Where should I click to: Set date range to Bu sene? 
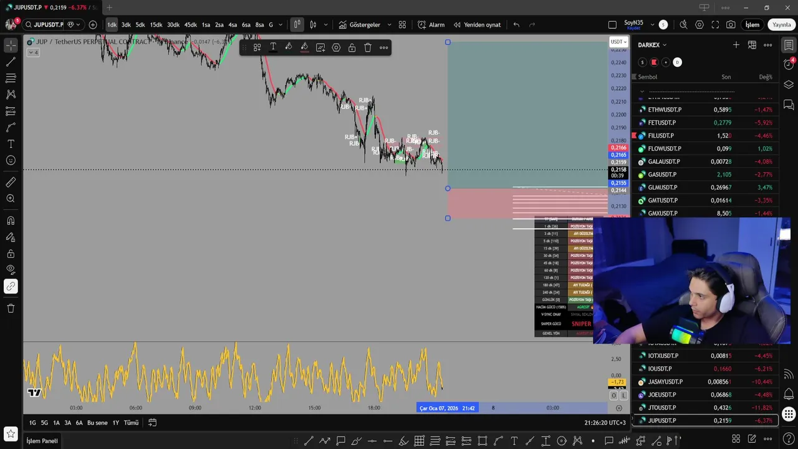point(97,423)
